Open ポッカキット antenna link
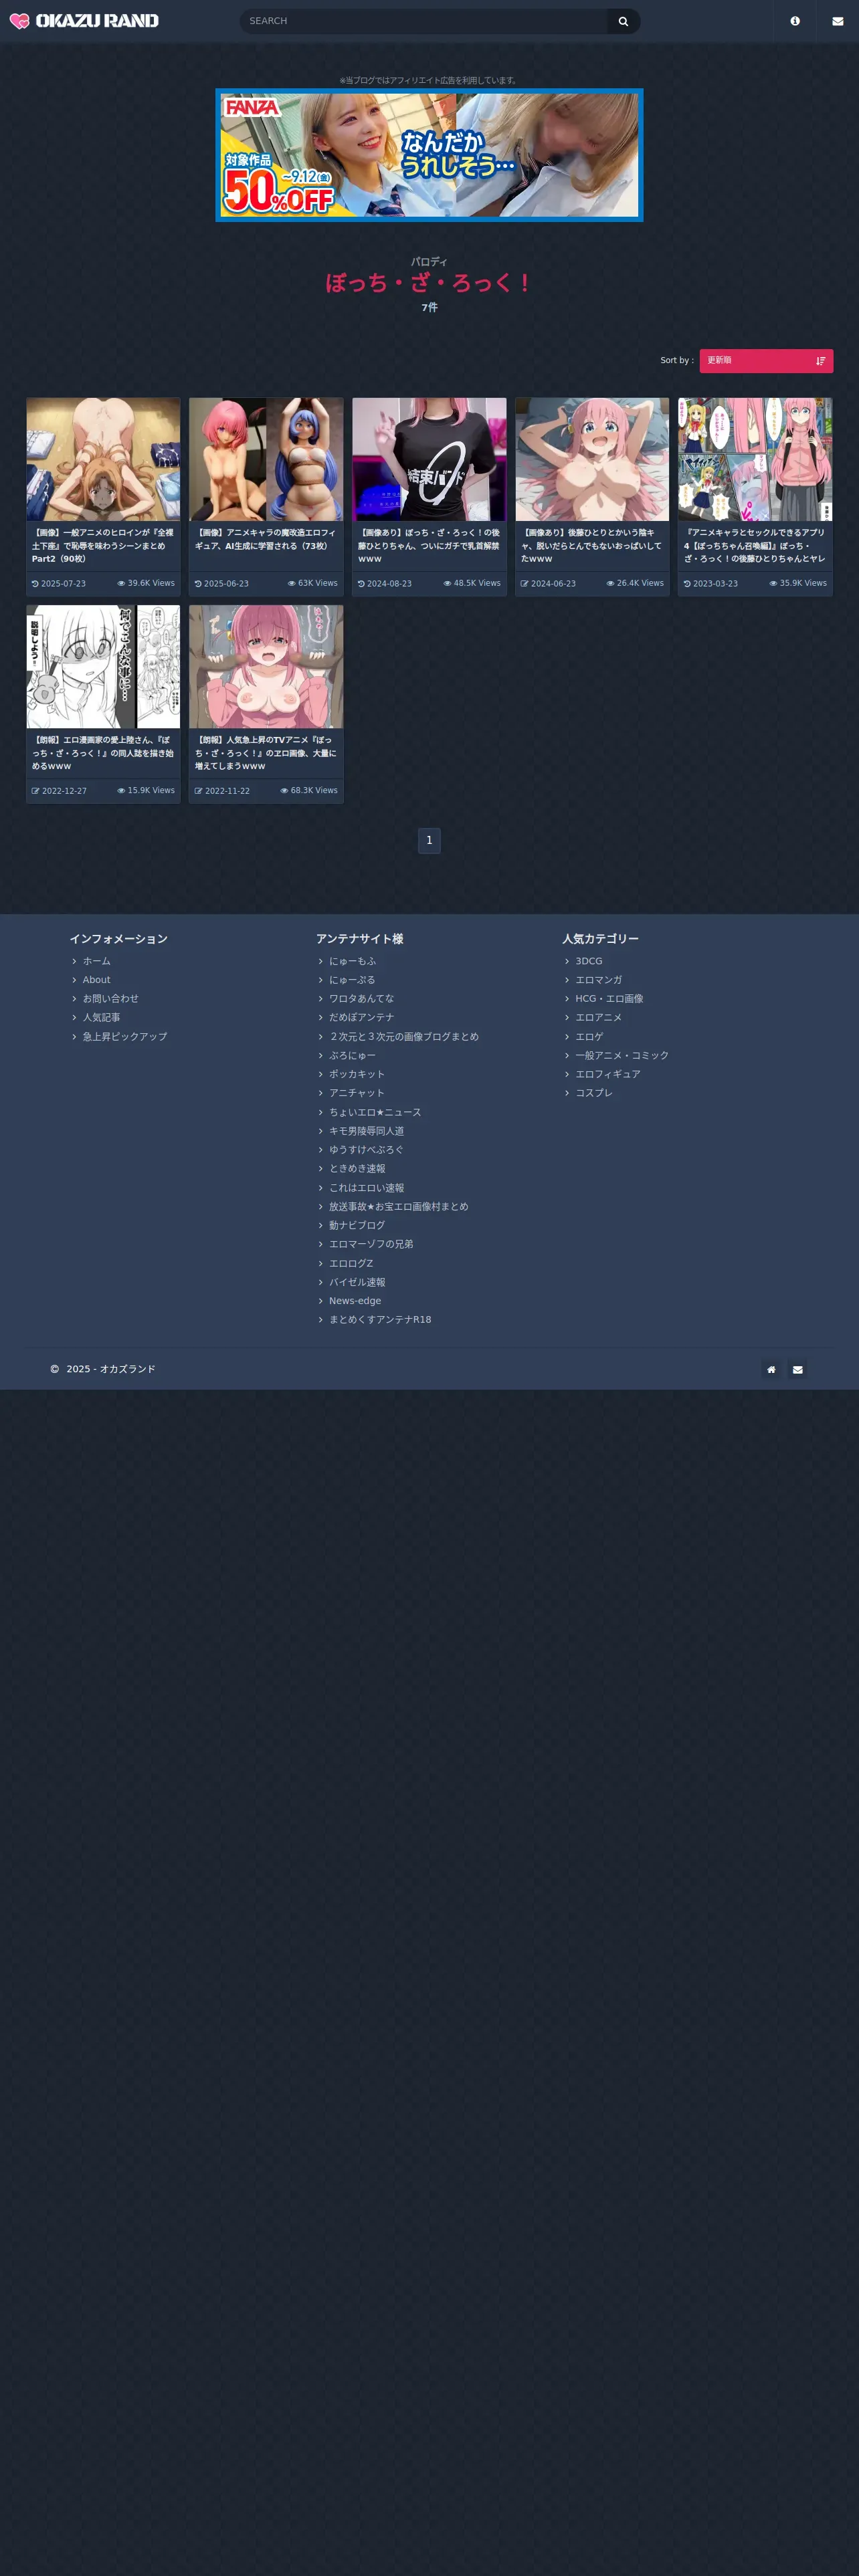Viewport: 859px width, 2576px height. pos(357,1074)
